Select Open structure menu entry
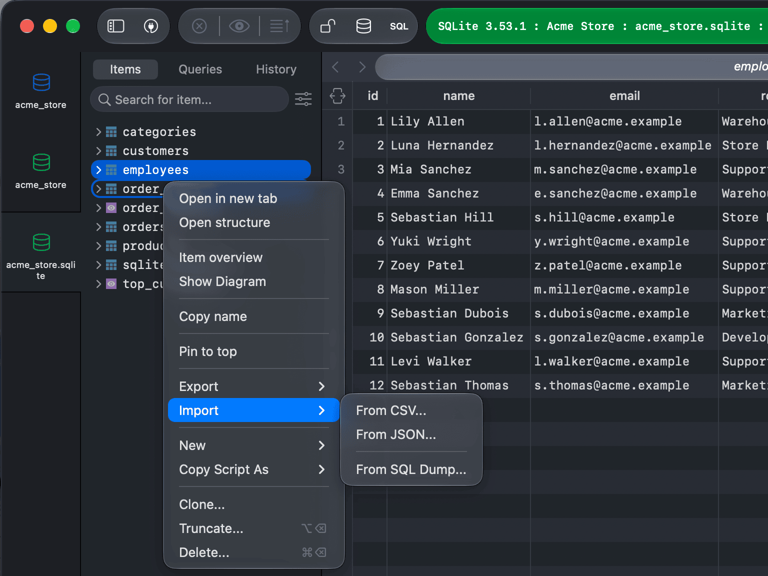Screen dimensions: 768x576 pos(254,222)
